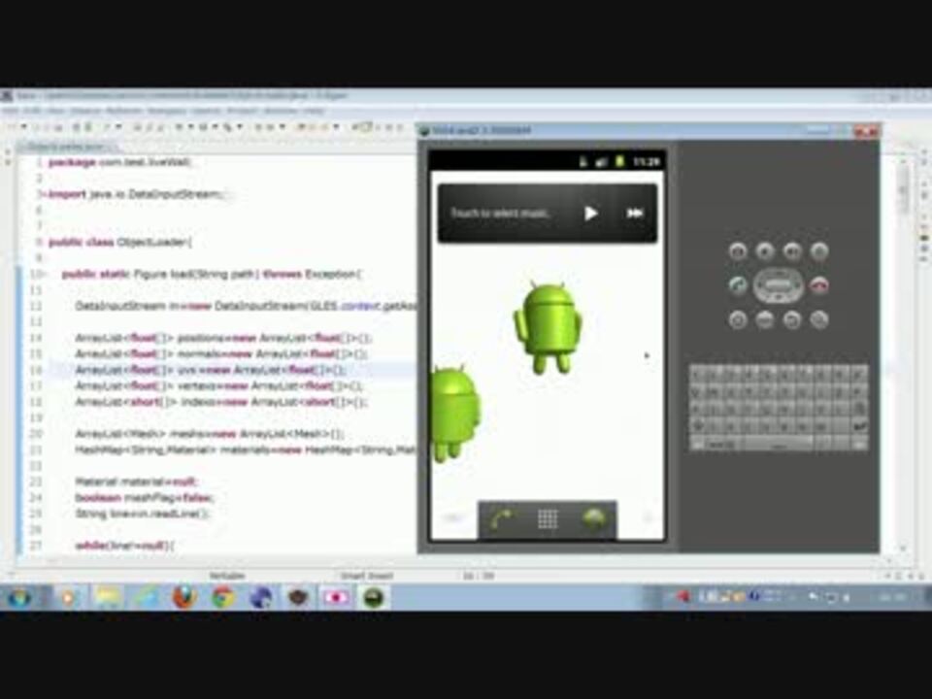Click 'String line=in.readLine()' line 25
This screenshot has width=932, height=699.
142,515
